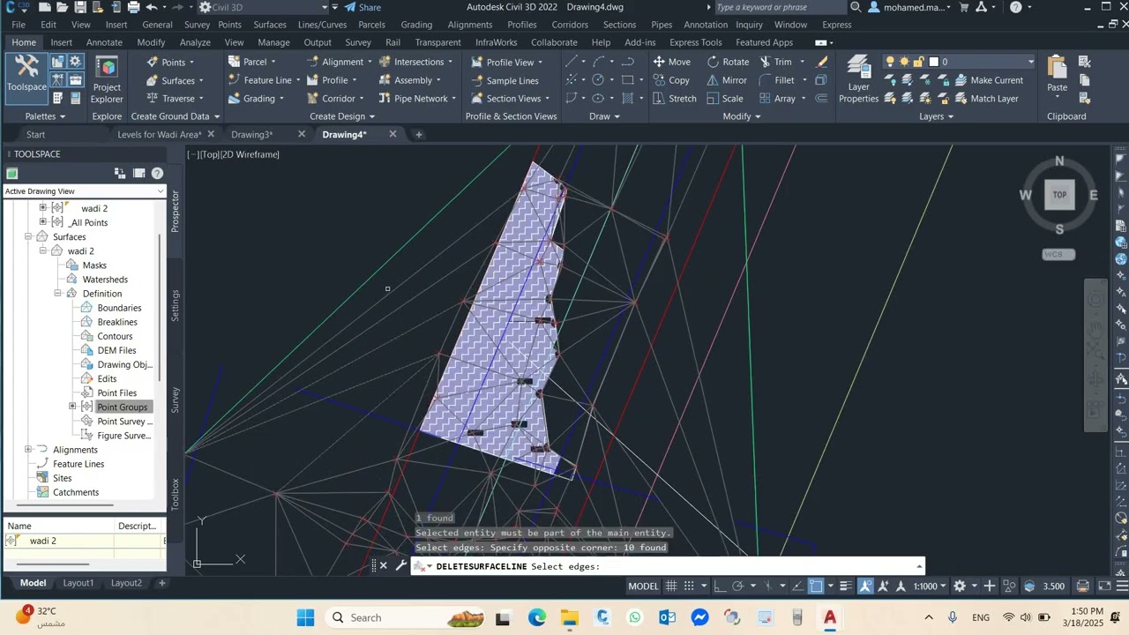Toggle lineweight display in status bar
The image size is (1129, 635).
coord(846,586)
